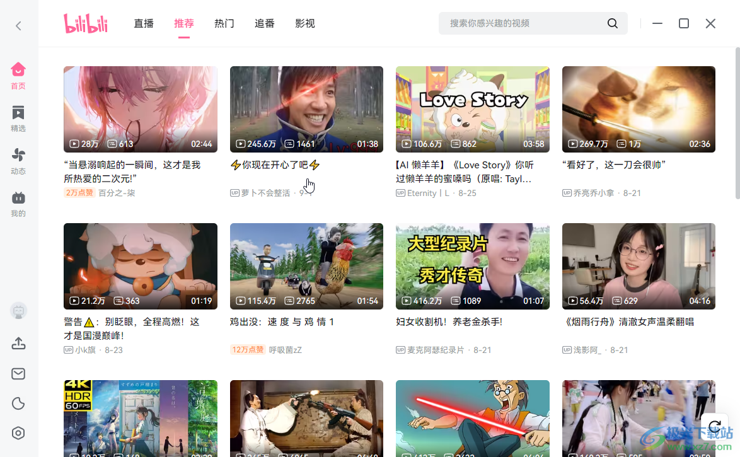
Task: Click the vertical scrollbar thumb
Action: coord(737,123)
